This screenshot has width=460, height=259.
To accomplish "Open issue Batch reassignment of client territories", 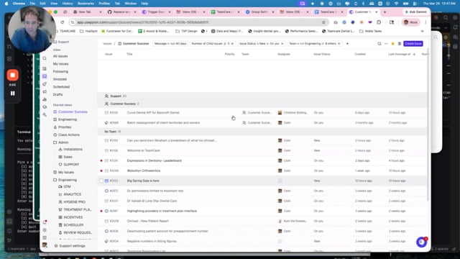I will click(x=163, y=123).
